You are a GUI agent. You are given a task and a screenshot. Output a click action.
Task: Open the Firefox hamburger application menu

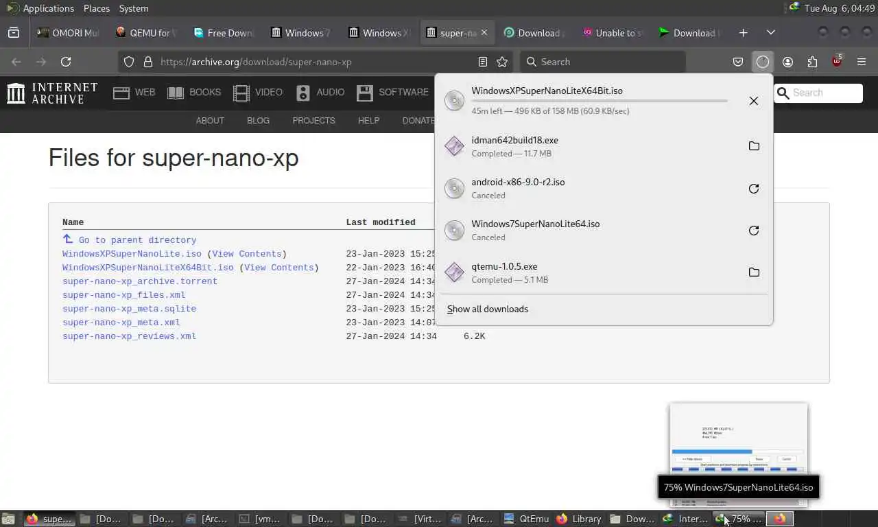[862, 62]
